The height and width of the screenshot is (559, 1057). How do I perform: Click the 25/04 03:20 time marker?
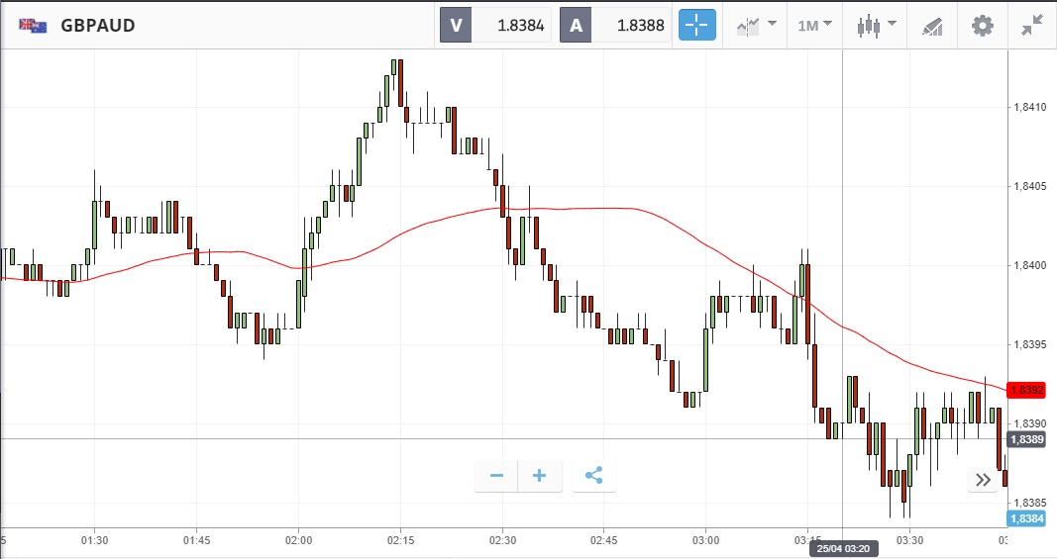click(843, 547)
